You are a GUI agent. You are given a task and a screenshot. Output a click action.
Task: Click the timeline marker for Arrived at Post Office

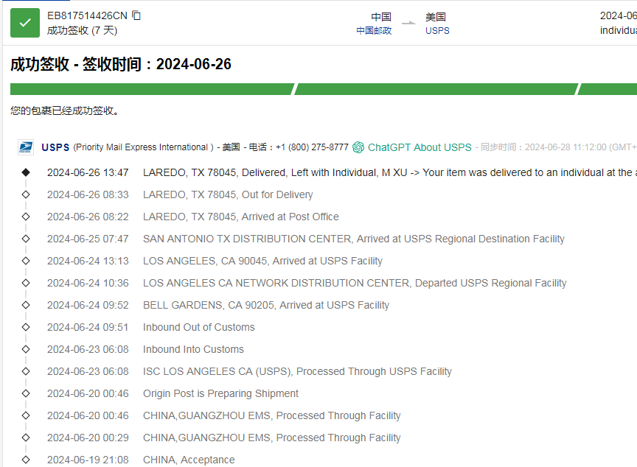point(26,217)
